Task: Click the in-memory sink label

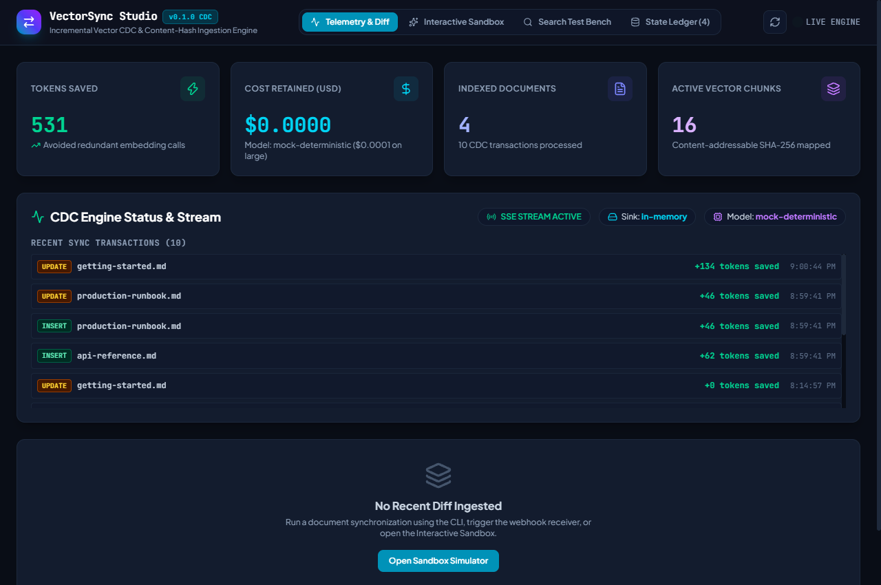Action: coord(664,217)
